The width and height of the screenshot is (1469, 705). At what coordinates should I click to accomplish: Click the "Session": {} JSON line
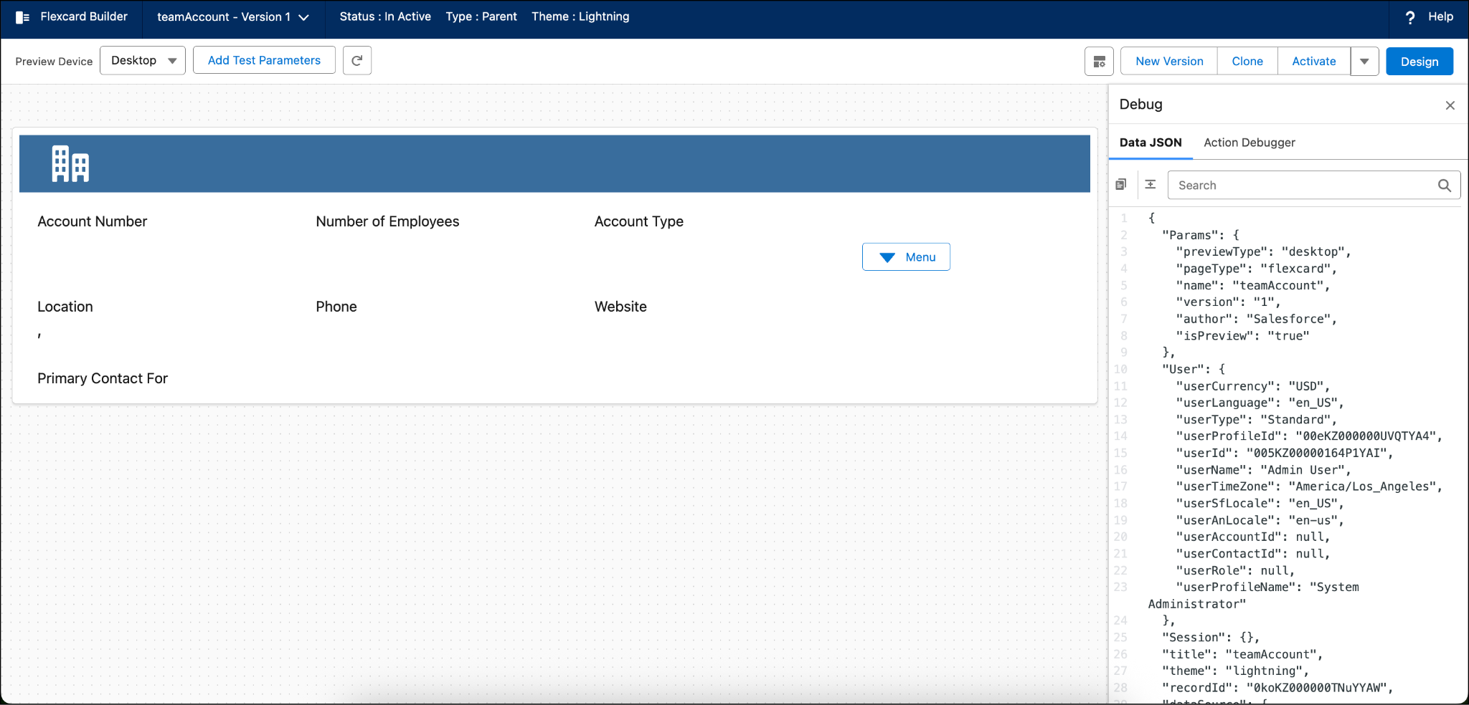[1211, 637]
